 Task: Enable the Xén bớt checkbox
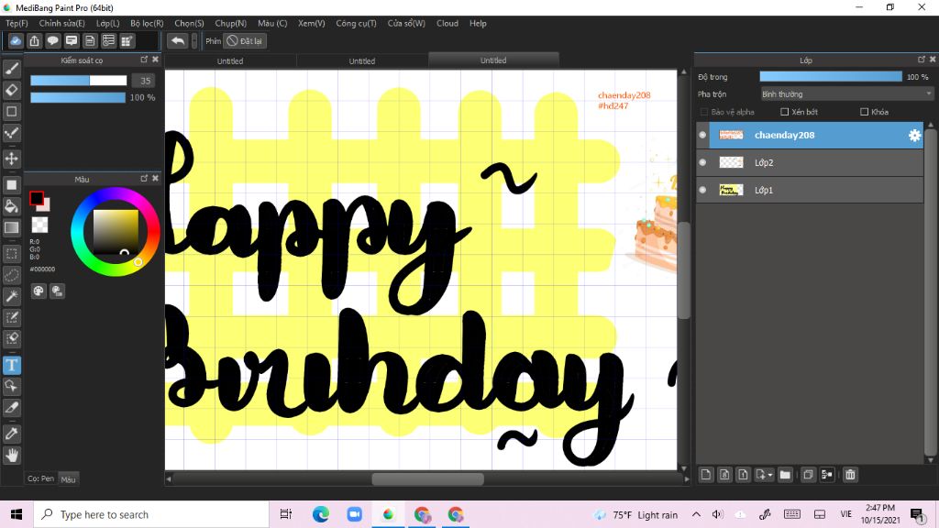[785, 112]
